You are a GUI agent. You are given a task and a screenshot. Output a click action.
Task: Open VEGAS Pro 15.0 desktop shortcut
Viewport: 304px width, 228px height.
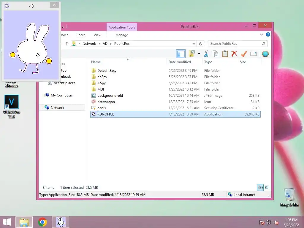[12, 107]
